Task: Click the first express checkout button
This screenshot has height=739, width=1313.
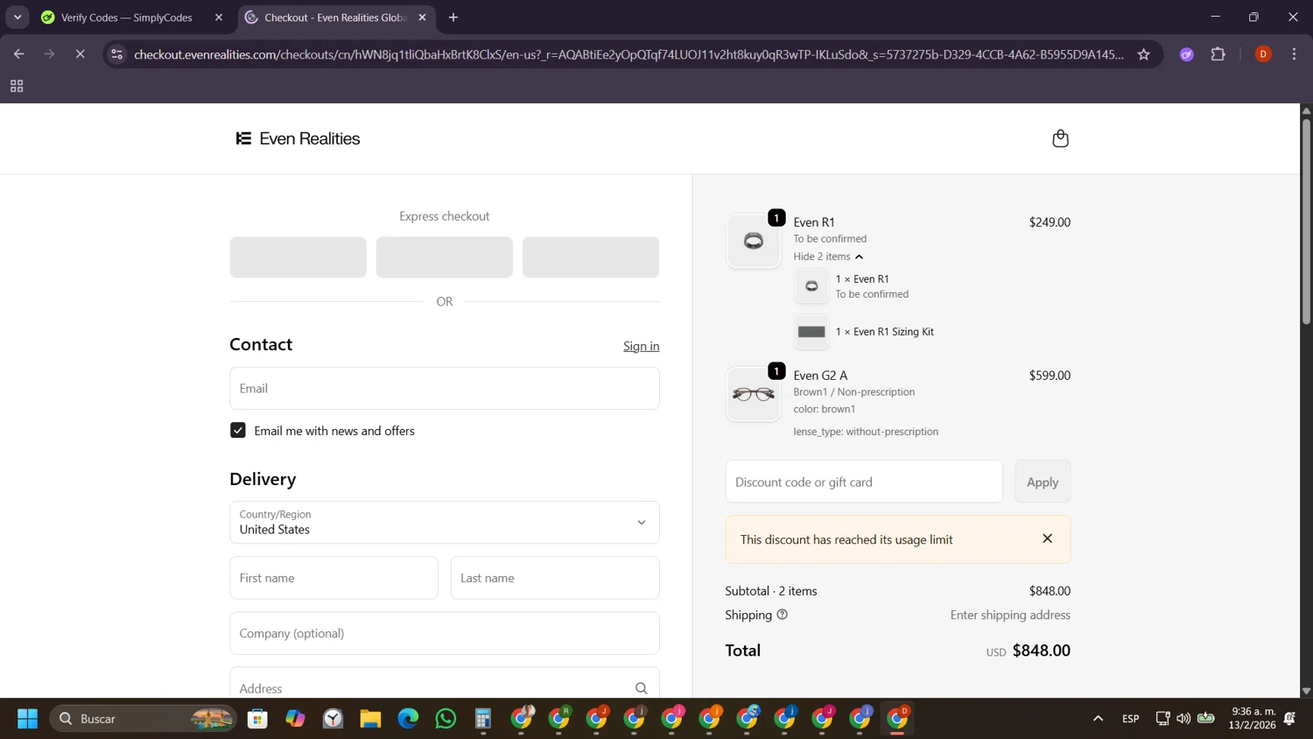Action: point(298,257)
